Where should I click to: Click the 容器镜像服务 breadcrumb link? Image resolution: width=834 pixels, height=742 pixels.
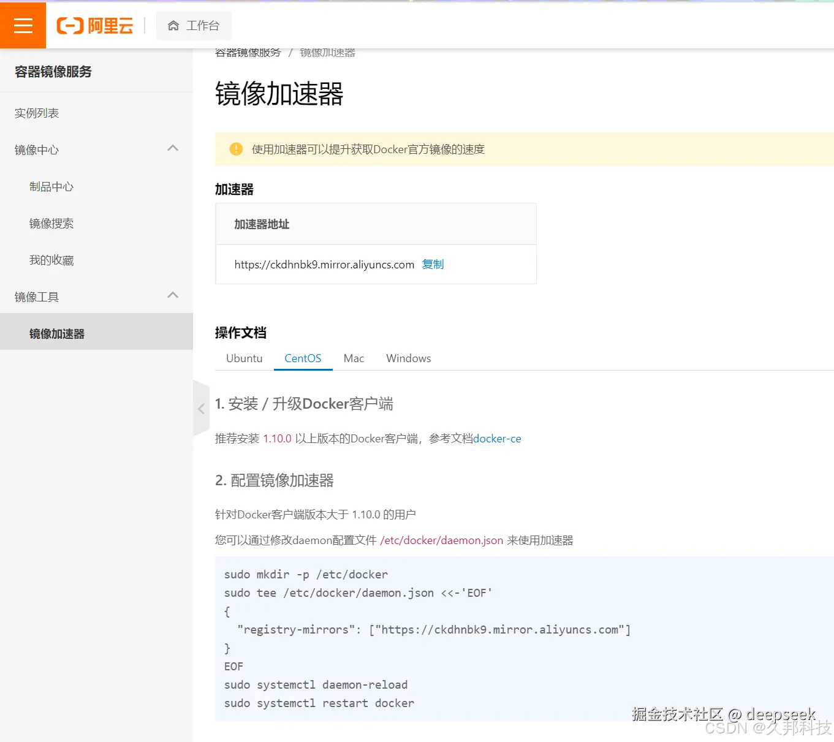[x=248, y=53]
